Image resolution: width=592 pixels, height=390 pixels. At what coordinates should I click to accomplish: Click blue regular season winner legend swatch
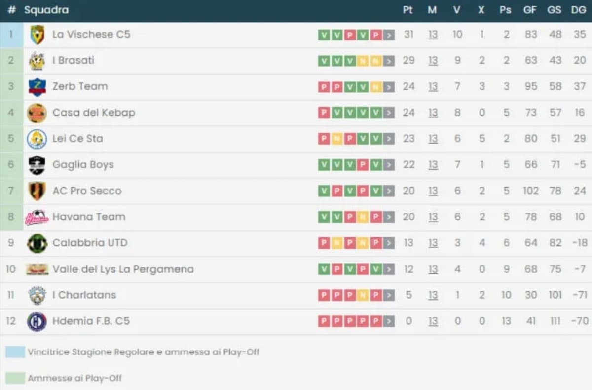pos(15,352)
